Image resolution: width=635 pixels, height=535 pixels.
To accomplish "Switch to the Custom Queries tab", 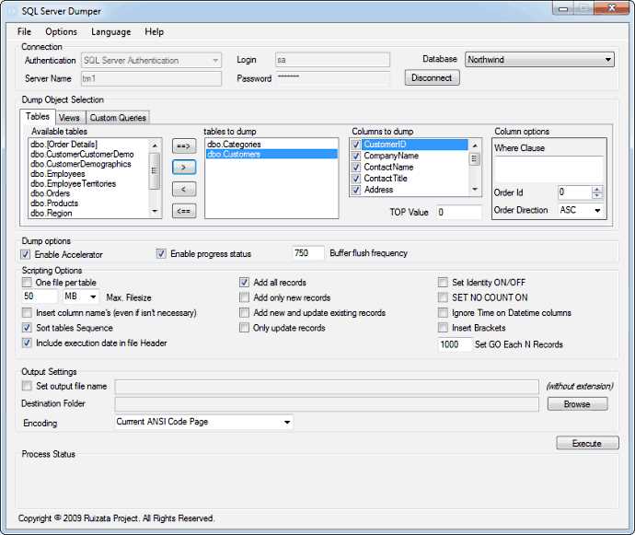I will [x=118, y=118].
